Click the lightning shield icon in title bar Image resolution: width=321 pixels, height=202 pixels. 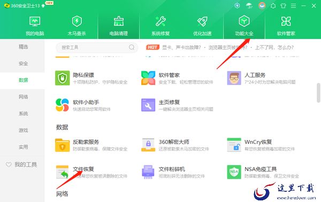coord(237,5)
